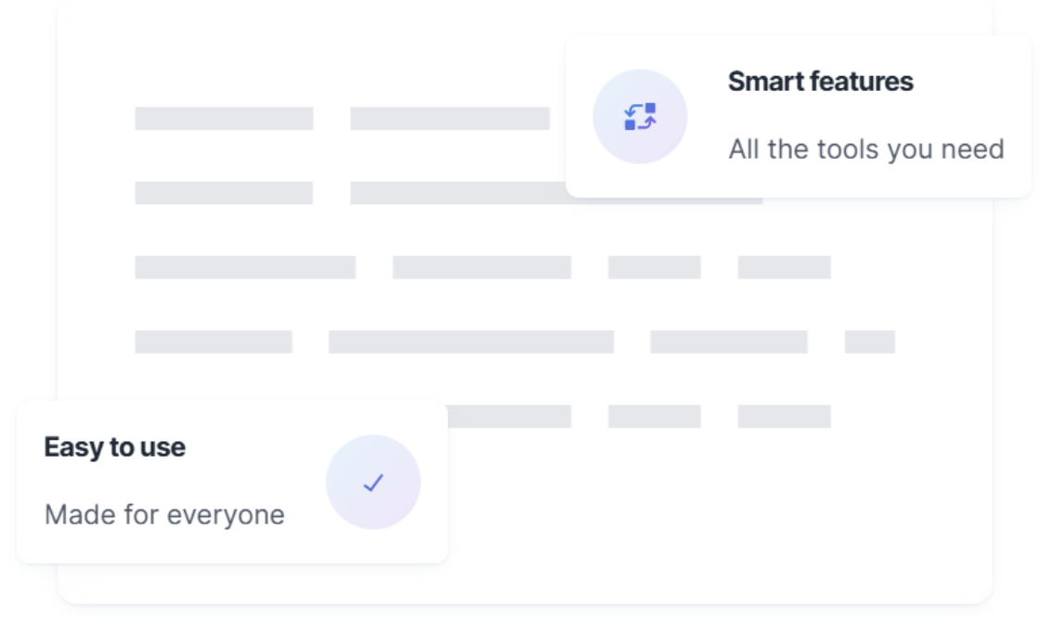Click first gray bar in second row
The height and width of the screenshot is (619, 1054).
(224, 193)
